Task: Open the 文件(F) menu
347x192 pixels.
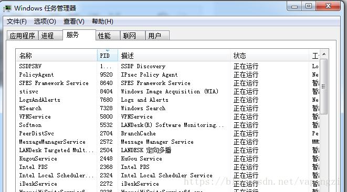Action: pyautogui.click(x=17, y=22)
